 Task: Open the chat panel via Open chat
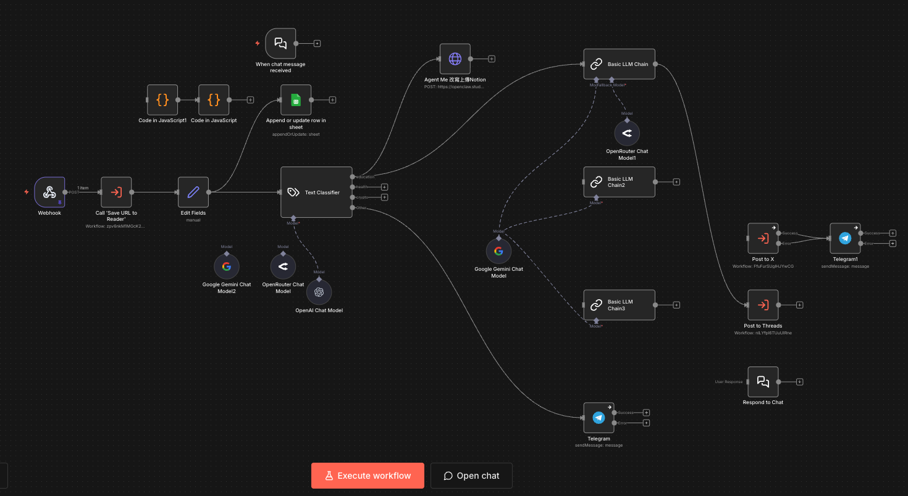tap(471, 475)
